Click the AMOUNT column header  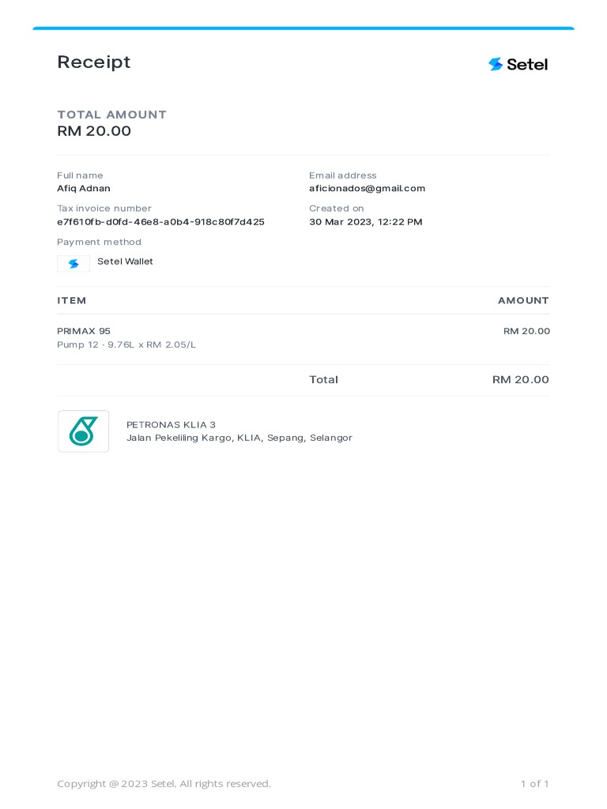523,301
